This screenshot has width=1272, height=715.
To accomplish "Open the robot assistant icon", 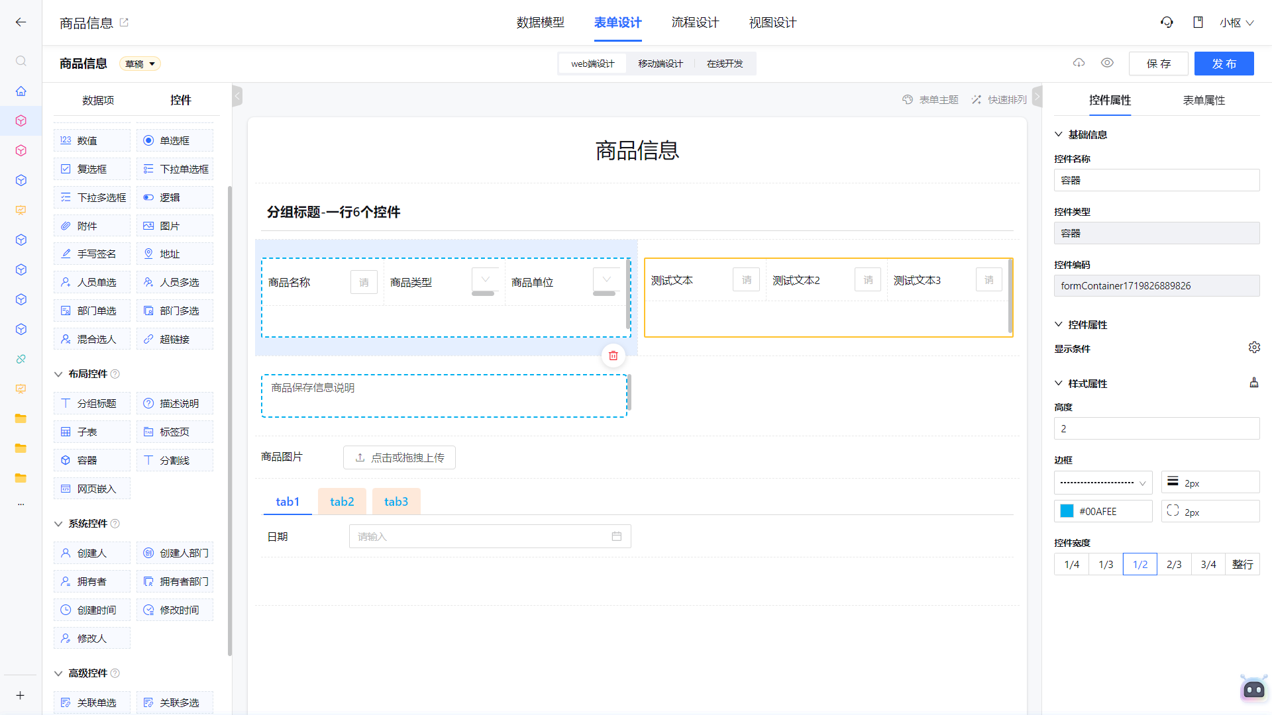I will (1253, 689).
